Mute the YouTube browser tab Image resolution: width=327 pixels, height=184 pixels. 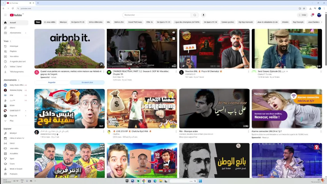30,3
